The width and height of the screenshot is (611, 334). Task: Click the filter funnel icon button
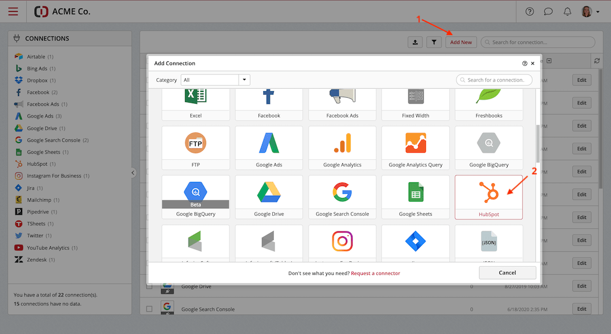click(x=434, y=42)
